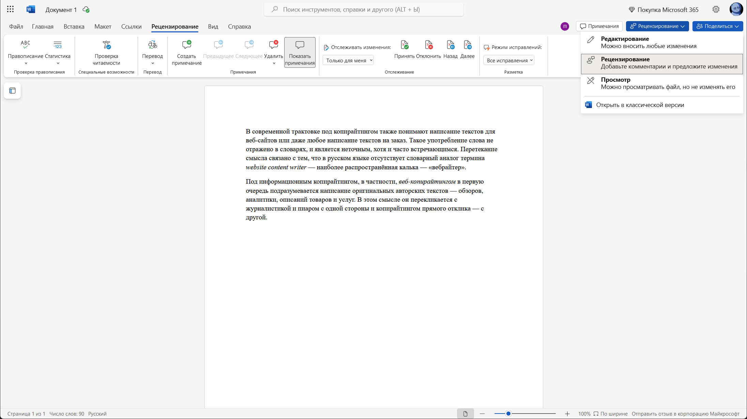Zoom in with the plus button
The width and height of the screenshot is (747, 419).
[x=567, y=414]
